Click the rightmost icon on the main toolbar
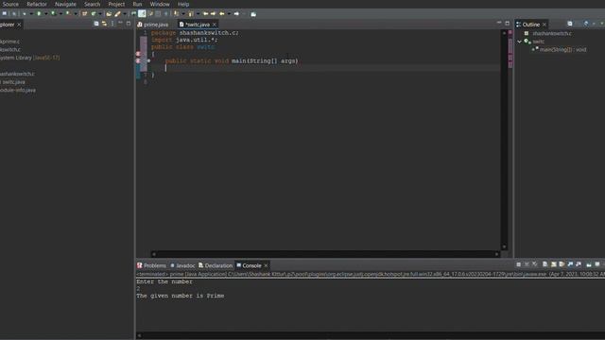Viewport: 605px width, 340px height. [x=253, y=14]
